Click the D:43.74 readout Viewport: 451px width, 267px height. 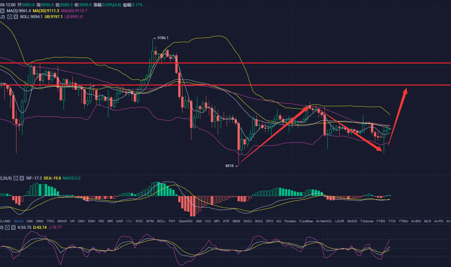[40, 227]
